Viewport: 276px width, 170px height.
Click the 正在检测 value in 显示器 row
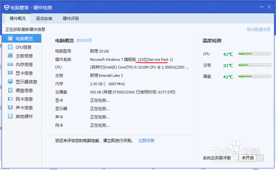tap(100, 109)
